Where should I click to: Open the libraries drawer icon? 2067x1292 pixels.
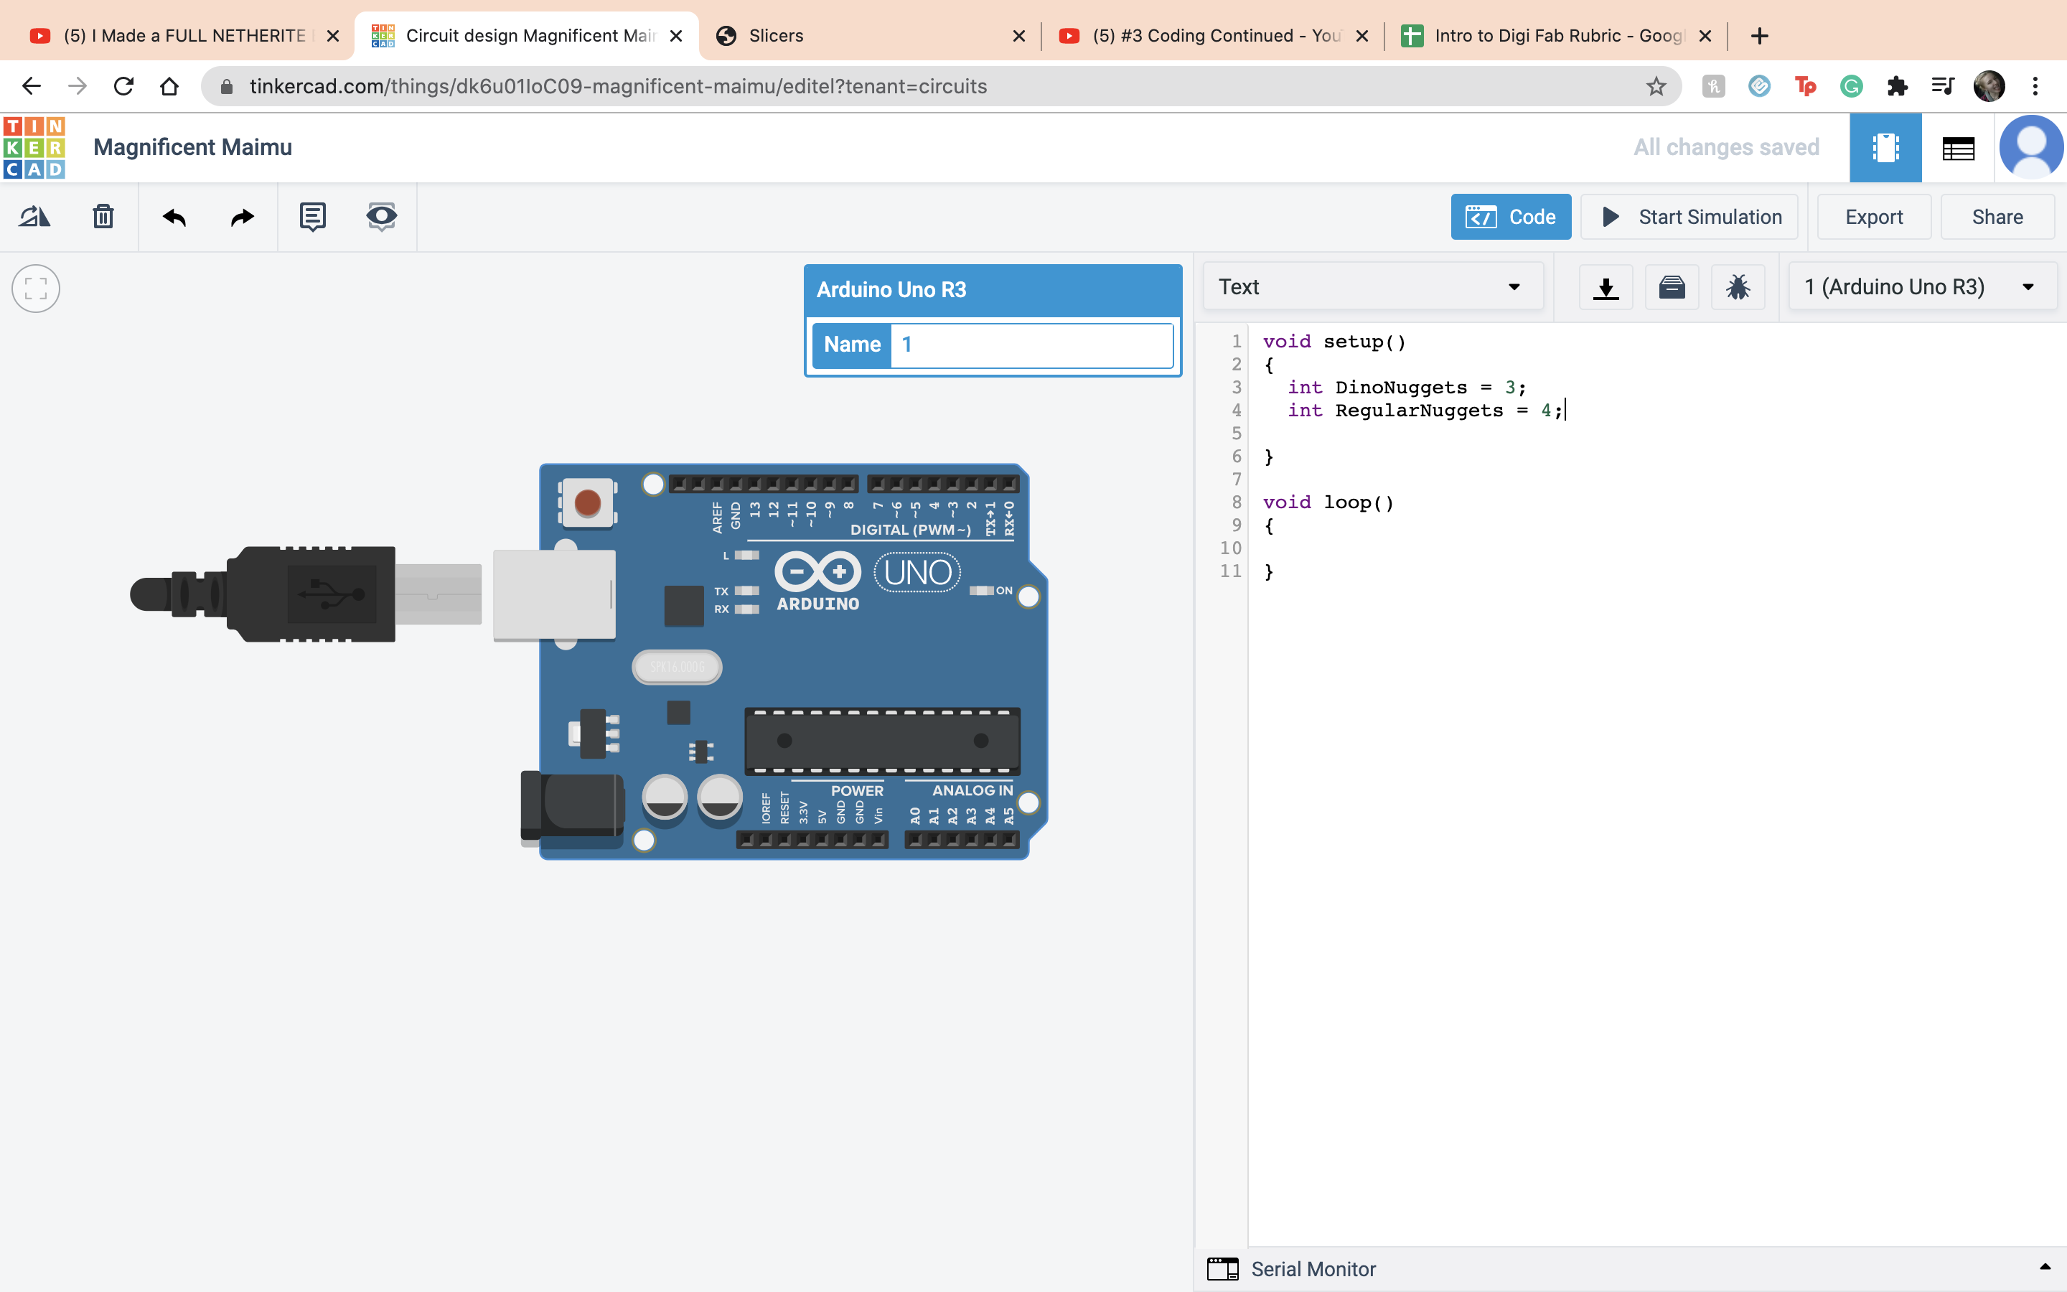pos(1672,288)
